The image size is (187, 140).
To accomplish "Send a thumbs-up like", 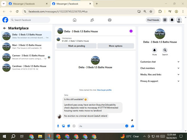I will [x=132, y=126].
